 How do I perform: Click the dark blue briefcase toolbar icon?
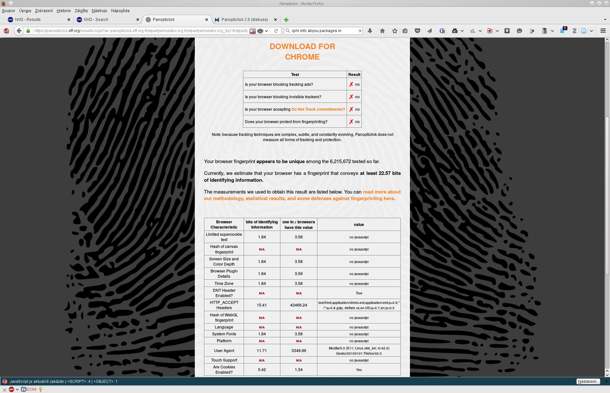pyautogui.click(x=455, y=31)
